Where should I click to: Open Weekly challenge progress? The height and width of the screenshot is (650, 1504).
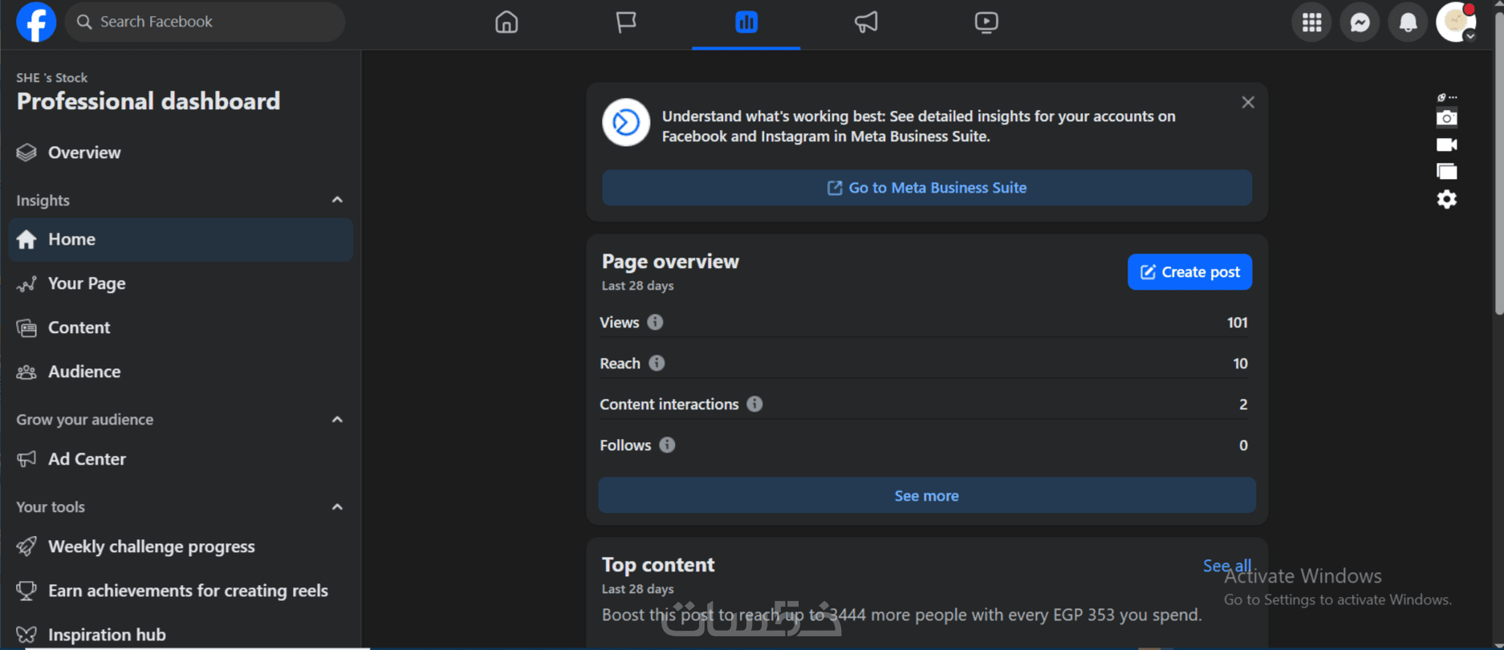click(x=181, y=546)
